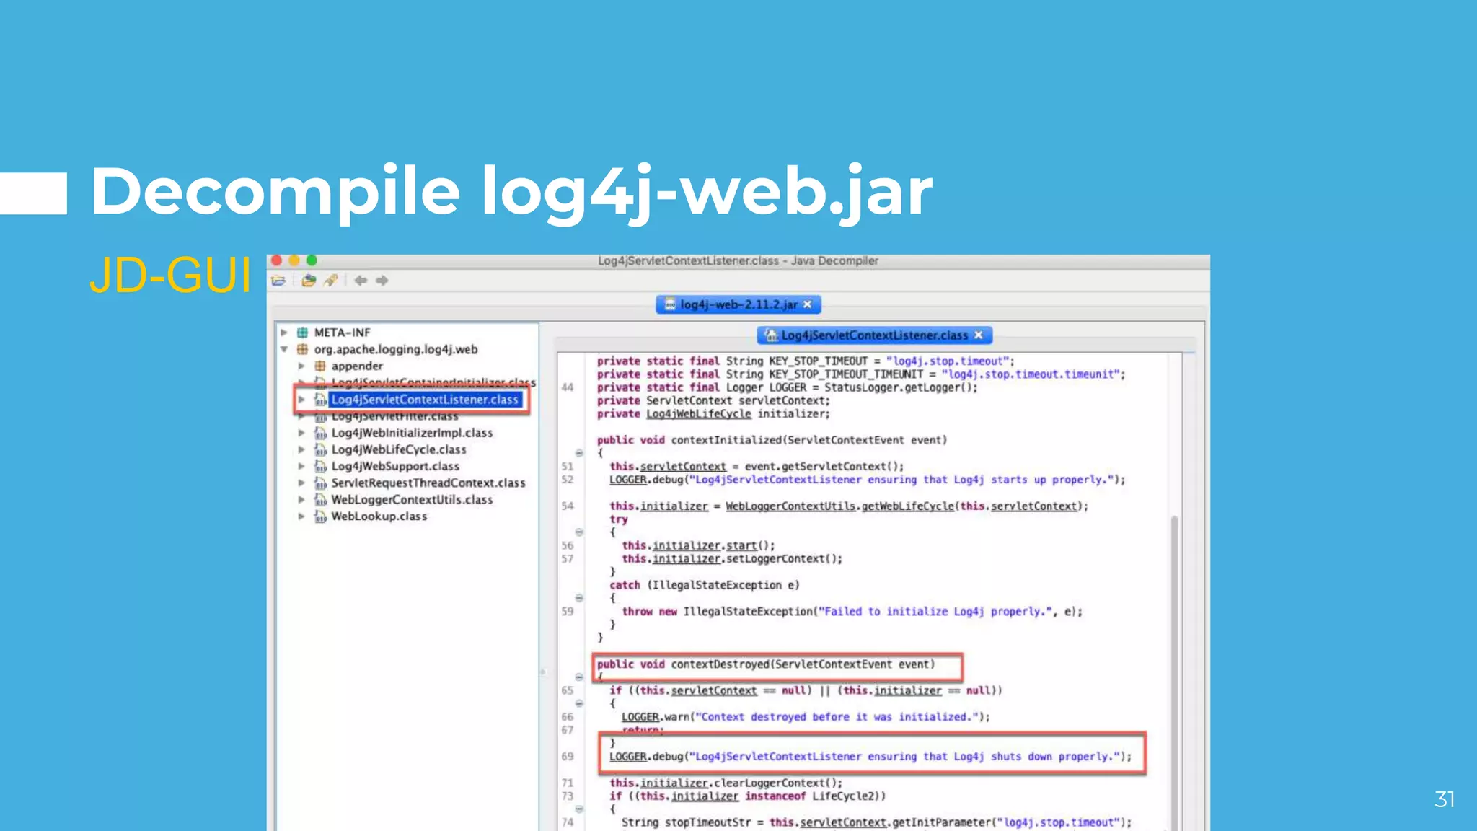Screen dimensions: 1477x831
Task: Click the WebLookup.class file icon
Action: point(320,516)
